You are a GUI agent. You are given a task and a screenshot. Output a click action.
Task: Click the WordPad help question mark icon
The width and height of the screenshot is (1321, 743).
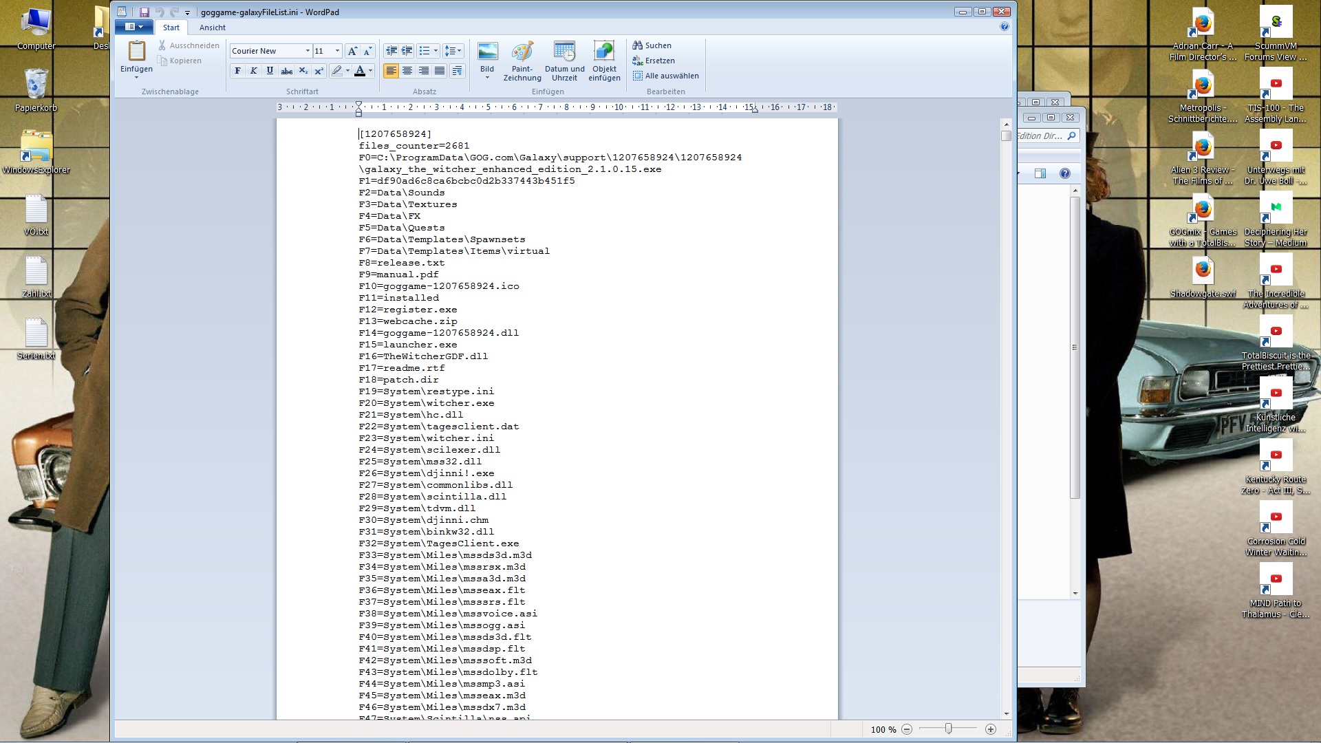pyautogui.click(x=1005, y=27)
